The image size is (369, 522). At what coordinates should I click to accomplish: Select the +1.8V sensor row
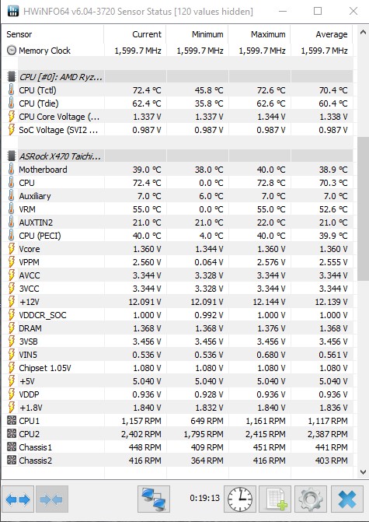(179, 408)
